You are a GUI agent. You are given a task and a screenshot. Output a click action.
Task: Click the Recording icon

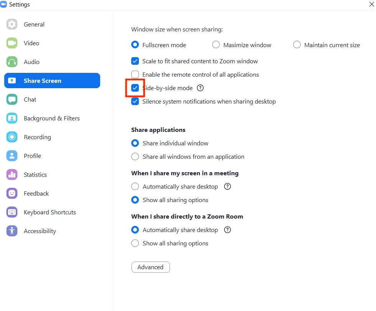point(13,137)
